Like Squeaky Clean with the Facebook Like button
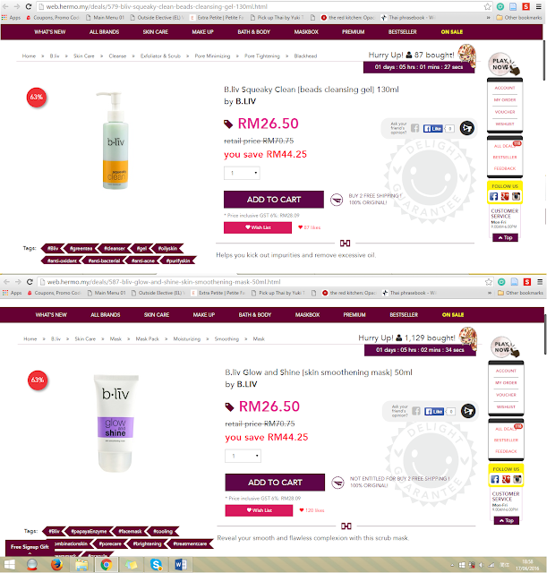This screenshot has height=573, width=555. click(433, 128)
